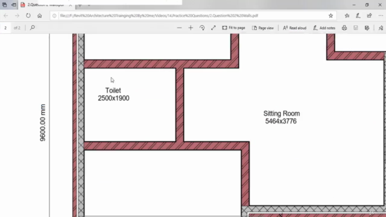
Task: Minimize the browser window
Action: 354,5
